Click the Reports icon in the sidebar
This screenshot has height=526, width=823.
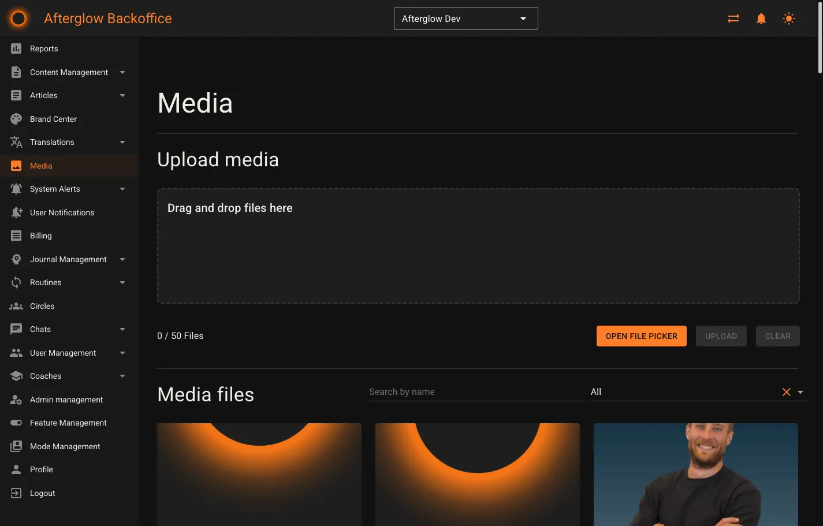[x=16, y=49]
